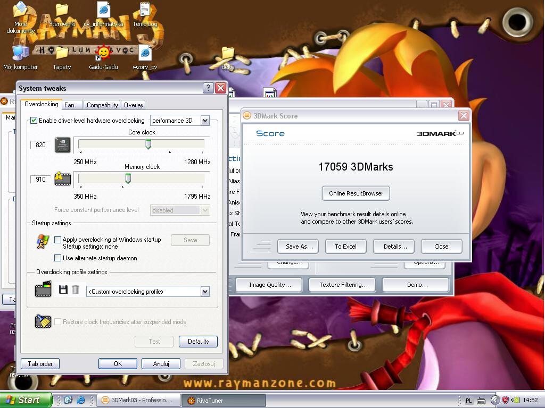Click the memory clock value field 910
Viewport: 545px width, 408px height.
tap(40, 179)
